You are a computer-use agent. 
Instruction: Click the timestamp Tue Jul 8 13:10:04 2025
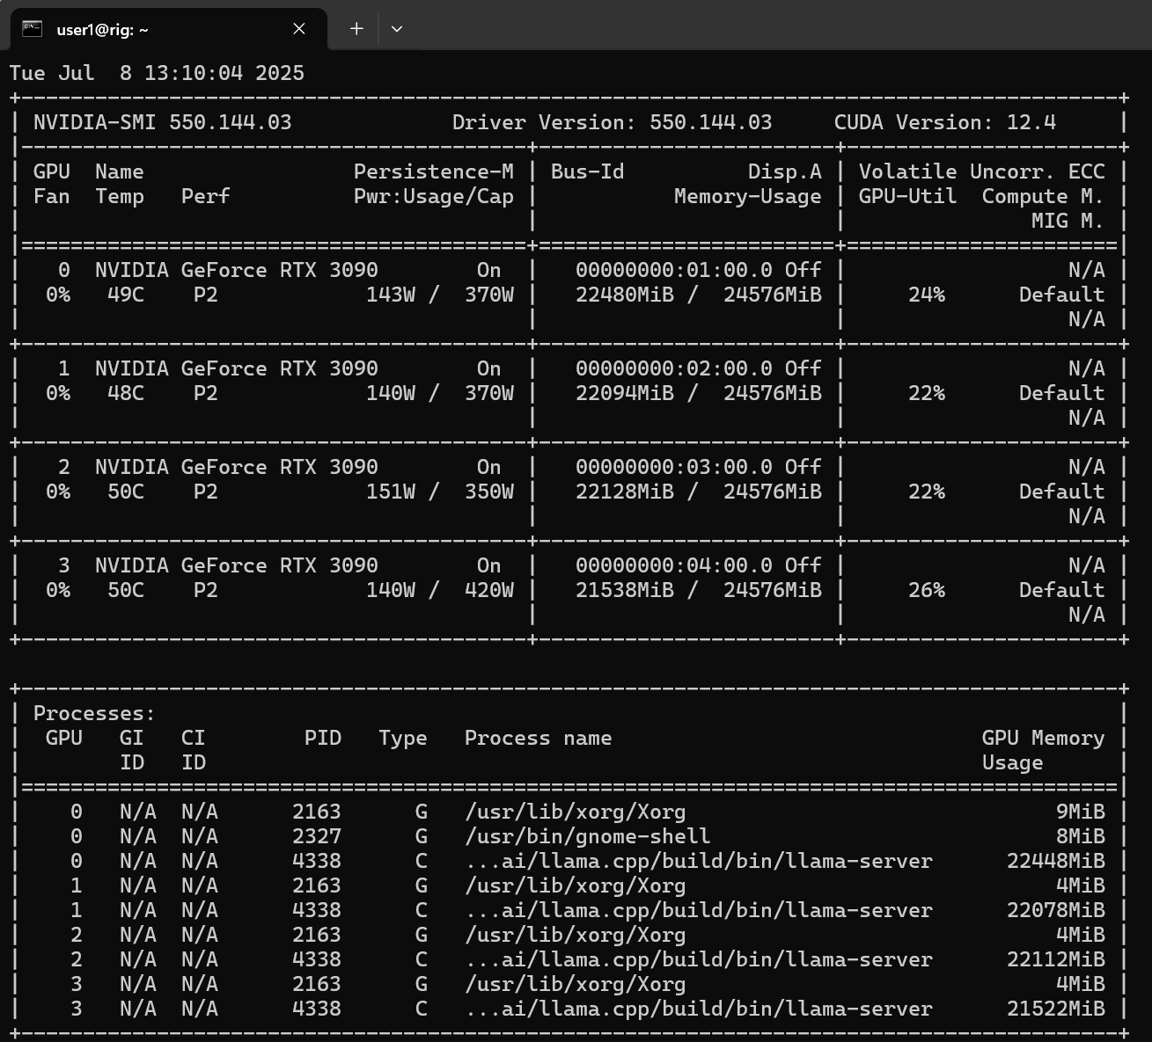pos(157,73)
